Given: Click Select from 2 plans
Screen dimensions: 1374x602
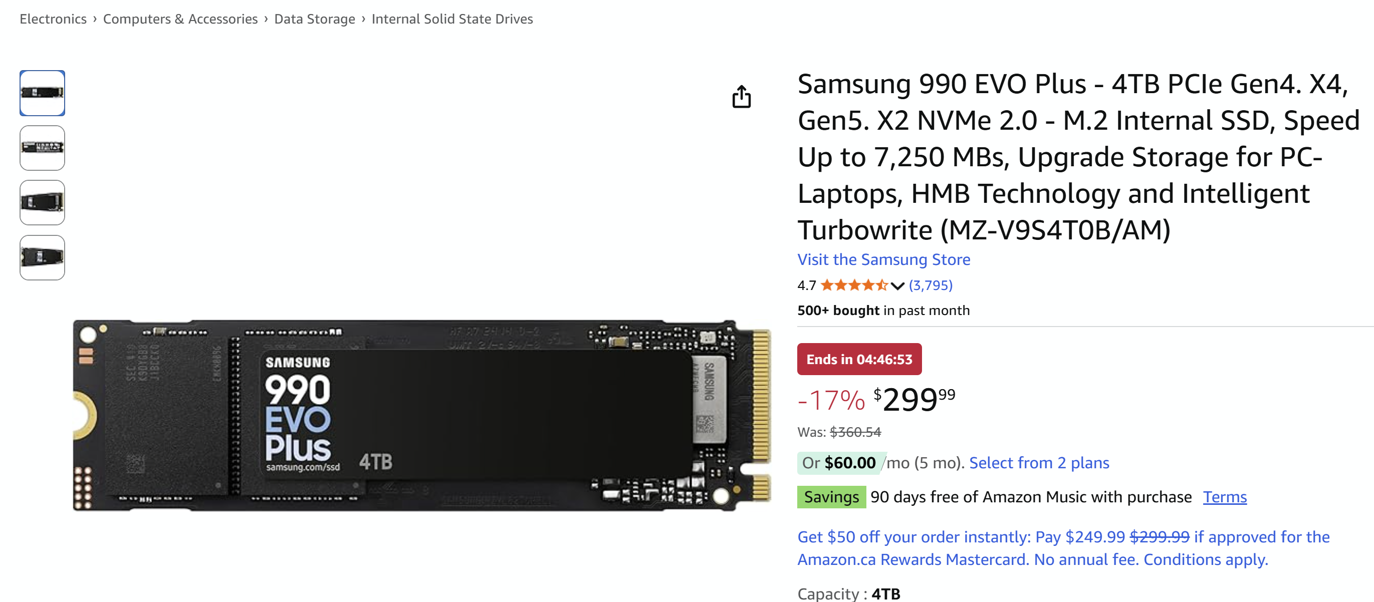Looking at the screenshot, I should (x=1039, y=463).
